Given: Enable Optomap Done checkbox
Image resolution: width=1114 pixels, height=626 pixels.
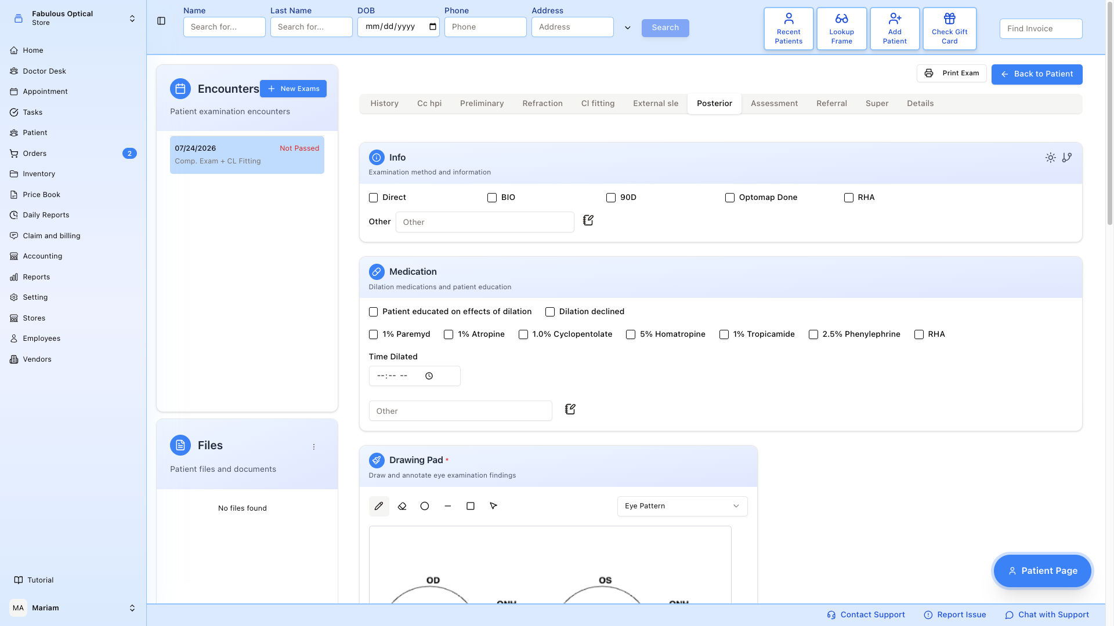Looking at the screenshot, I should [730, 198].
